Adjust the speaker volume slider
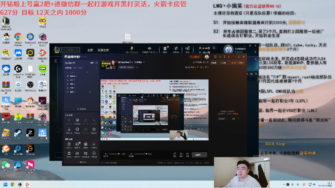The width and height of the screenshot is (335, 188). [141, 154]
